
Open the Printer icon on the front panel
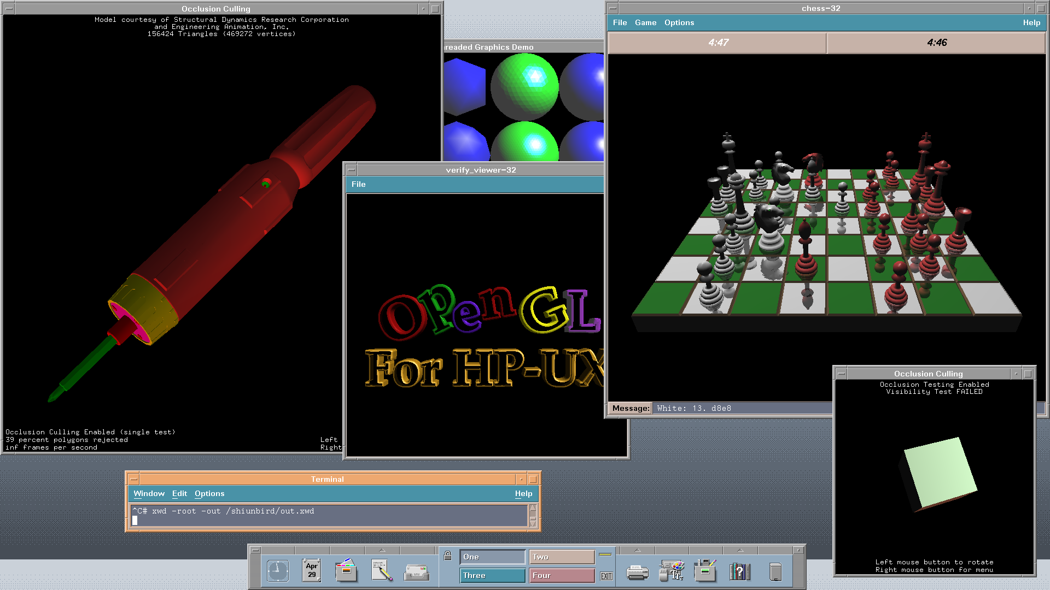click(x=637, y=573)
